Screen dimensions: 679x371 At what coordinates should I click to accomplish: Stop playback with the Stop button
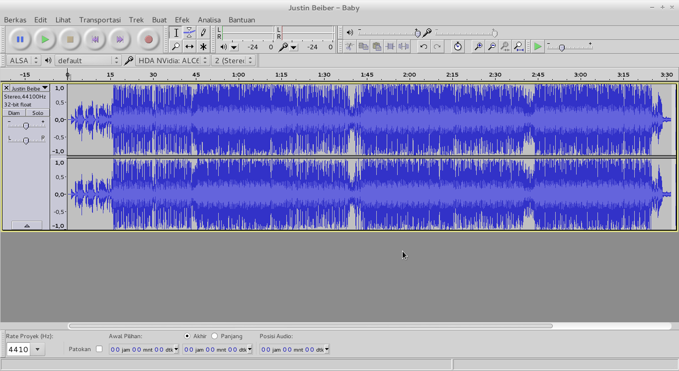(70, 39)
